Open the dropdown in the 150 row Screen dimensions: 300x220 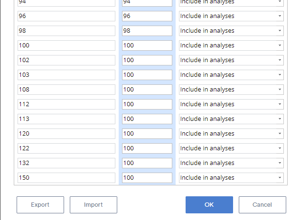pos(231,178)
